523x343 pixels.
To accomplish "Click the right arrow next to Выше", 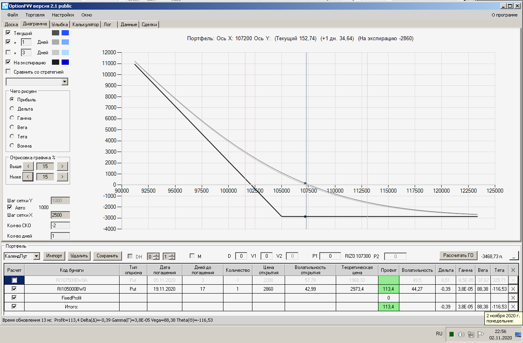I will pos(62,166).
